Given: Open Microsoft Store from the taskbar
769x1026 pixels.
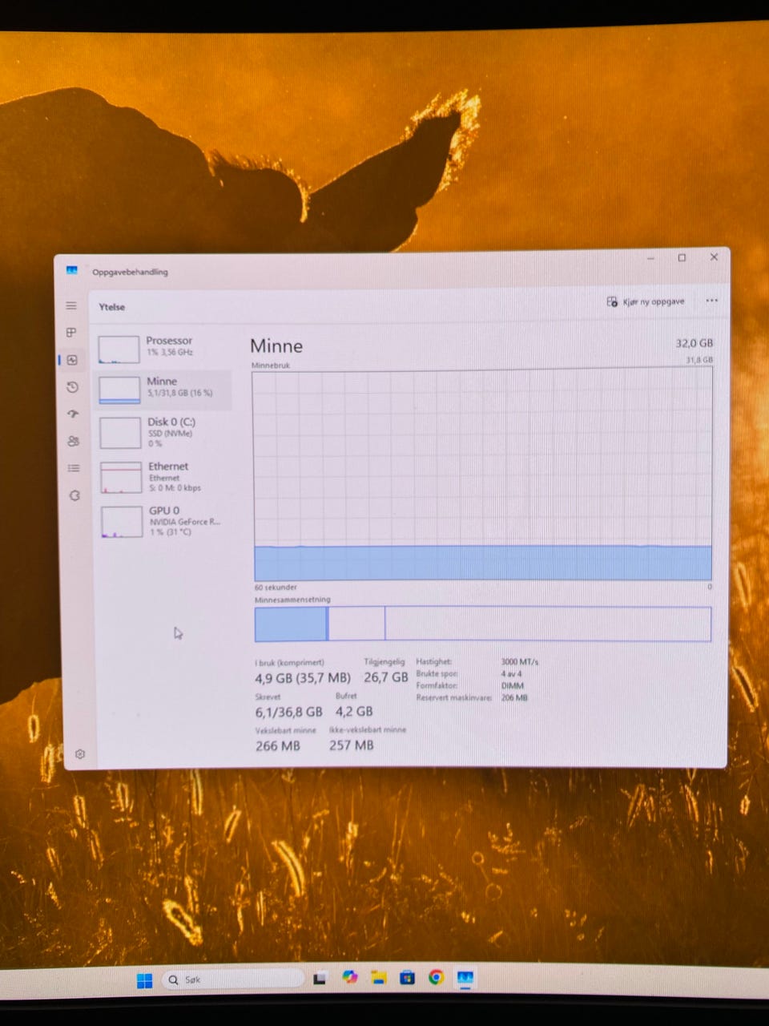Looking at the screenshot, I should [407, 978].
